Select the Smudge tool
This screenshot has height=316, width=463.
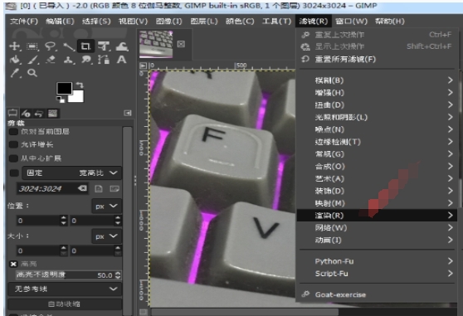[86, 60]
